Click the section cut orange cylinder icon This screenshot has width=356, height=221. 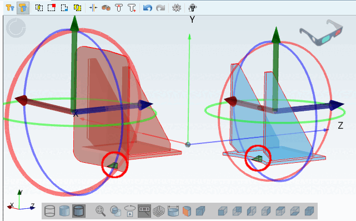point(187,211)
